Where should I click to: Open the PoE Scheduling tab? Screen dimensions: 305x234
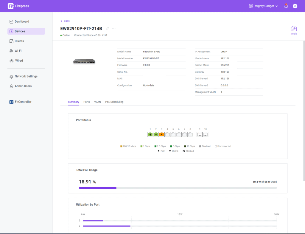(x=114, y=102)
